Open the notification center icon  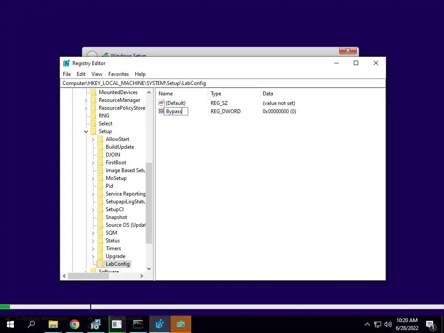431,324
